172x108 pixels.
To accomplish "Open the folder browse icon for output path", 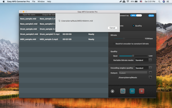I will [150, 77].
